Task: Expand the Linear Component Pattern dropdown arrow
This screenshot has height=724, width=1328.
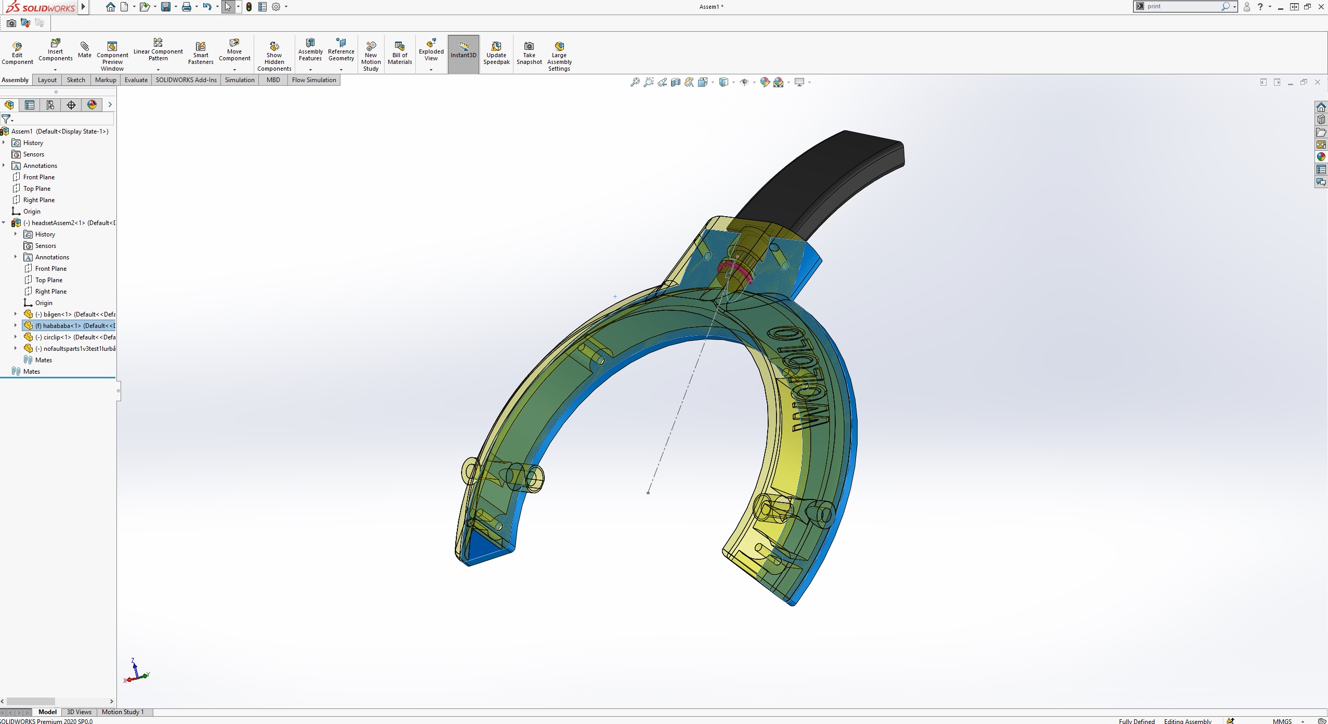Action: pyautogui.click(x=158, y=70)
